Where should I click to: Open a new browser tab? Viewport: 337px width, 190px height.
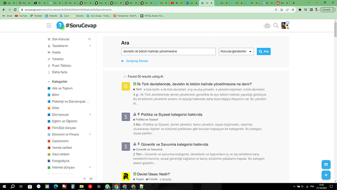pyautogui.click(x=294, y=3)
